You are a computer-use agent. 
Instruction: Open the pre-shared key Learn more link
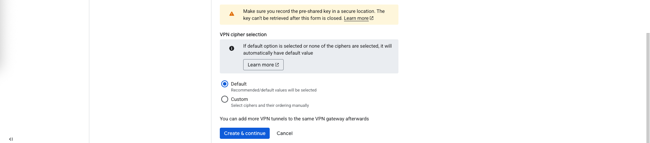pyautogui.click(x=356, y=18)
